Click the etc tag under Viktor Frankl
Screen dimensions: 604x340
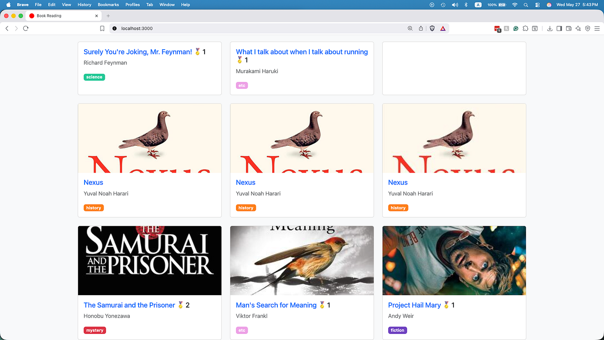[x=242, y=331]
